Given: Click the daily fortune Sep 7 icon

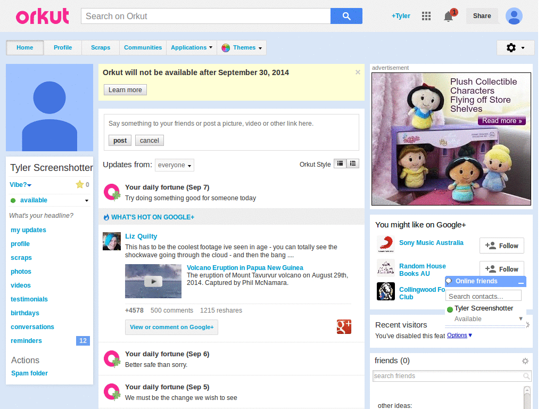Looking at the screenshot, I should [x=112, y=192].
